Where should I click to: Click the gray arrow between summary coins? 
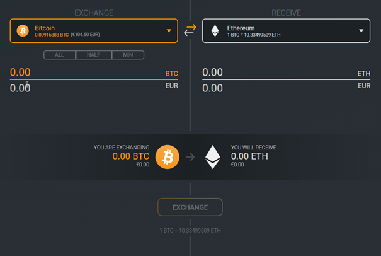pos(190,156)
